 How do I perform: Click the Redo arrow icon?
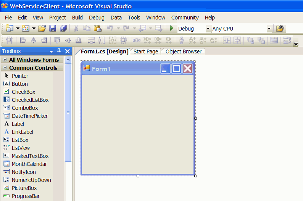[x=126, y=29]
